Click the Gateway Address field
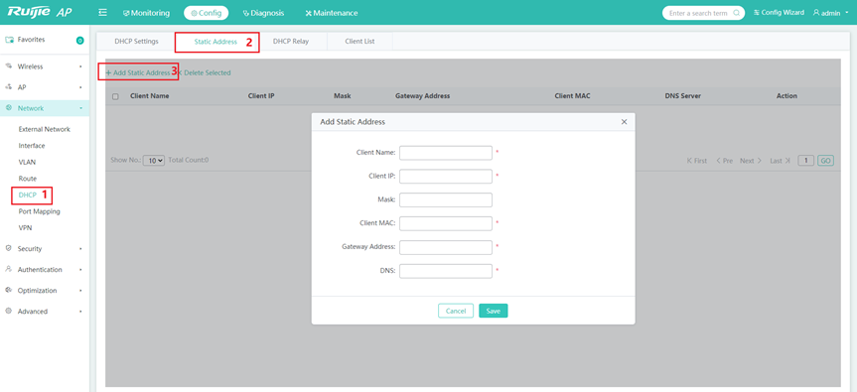The image size is (857, 392). click(446, 247)
